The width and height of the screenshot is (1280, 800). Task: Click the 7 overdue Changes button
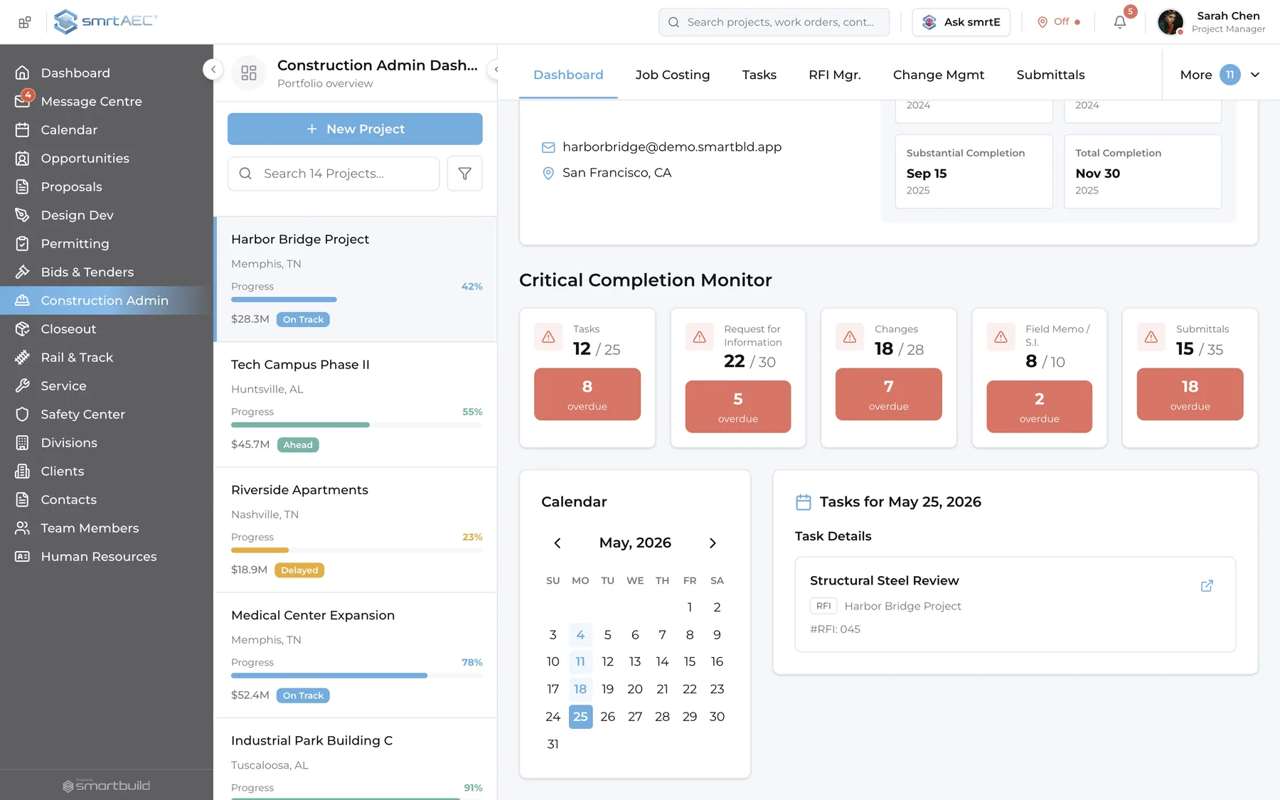(x=889, y=394)
